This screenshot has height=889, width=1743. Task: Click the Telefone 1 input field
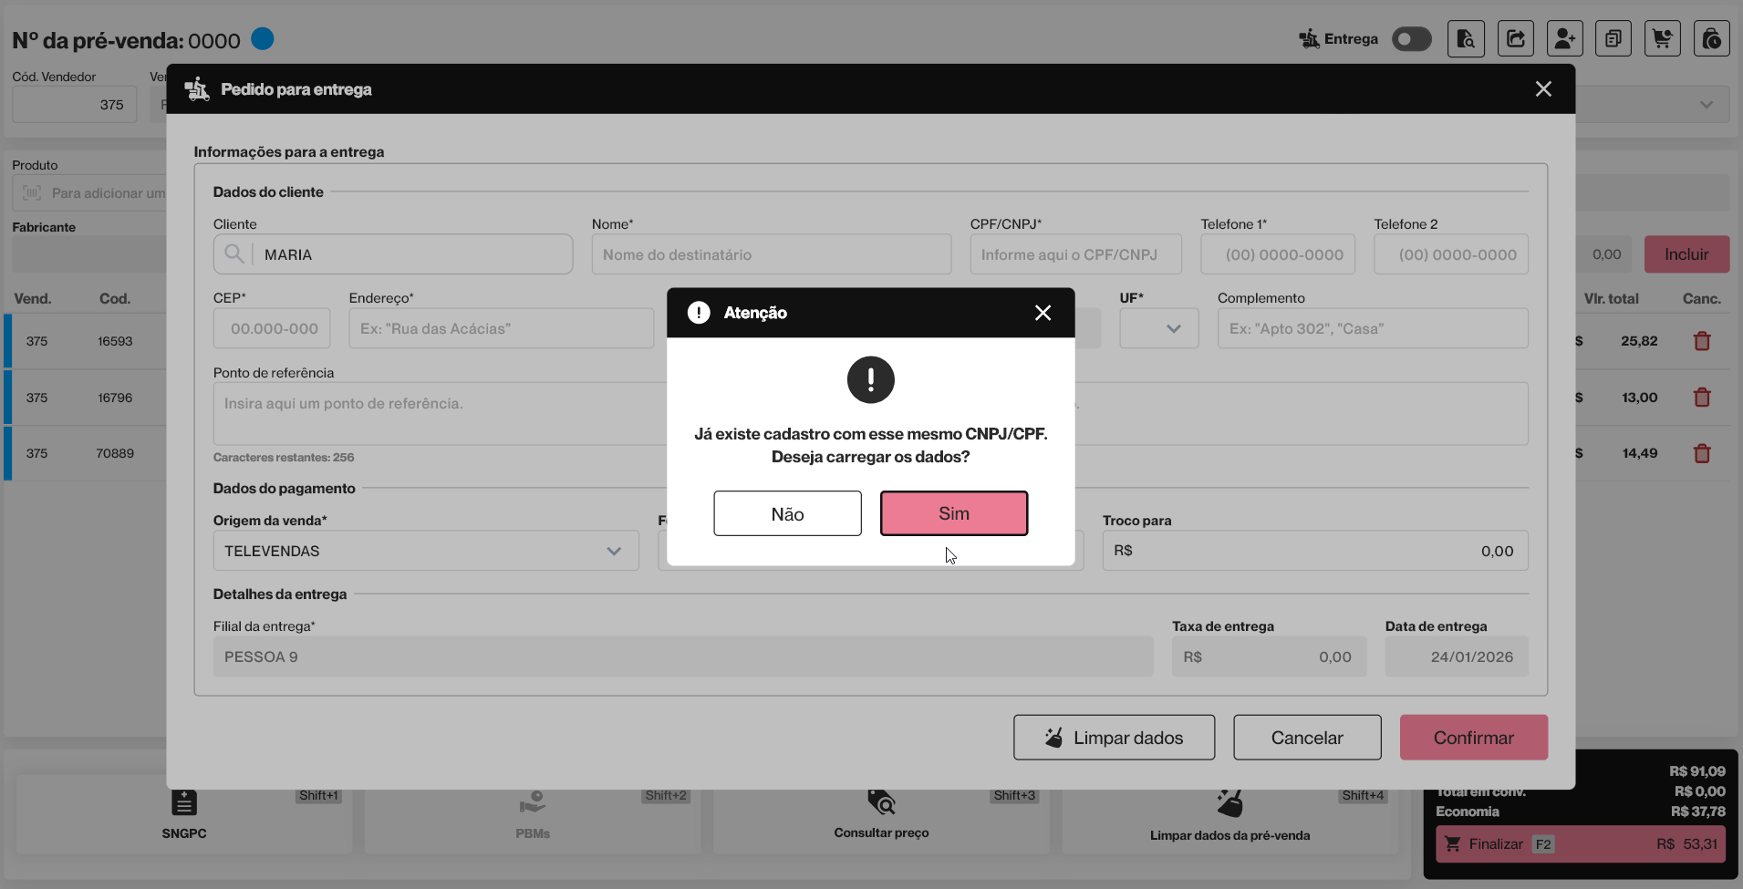click(1278, 254)
